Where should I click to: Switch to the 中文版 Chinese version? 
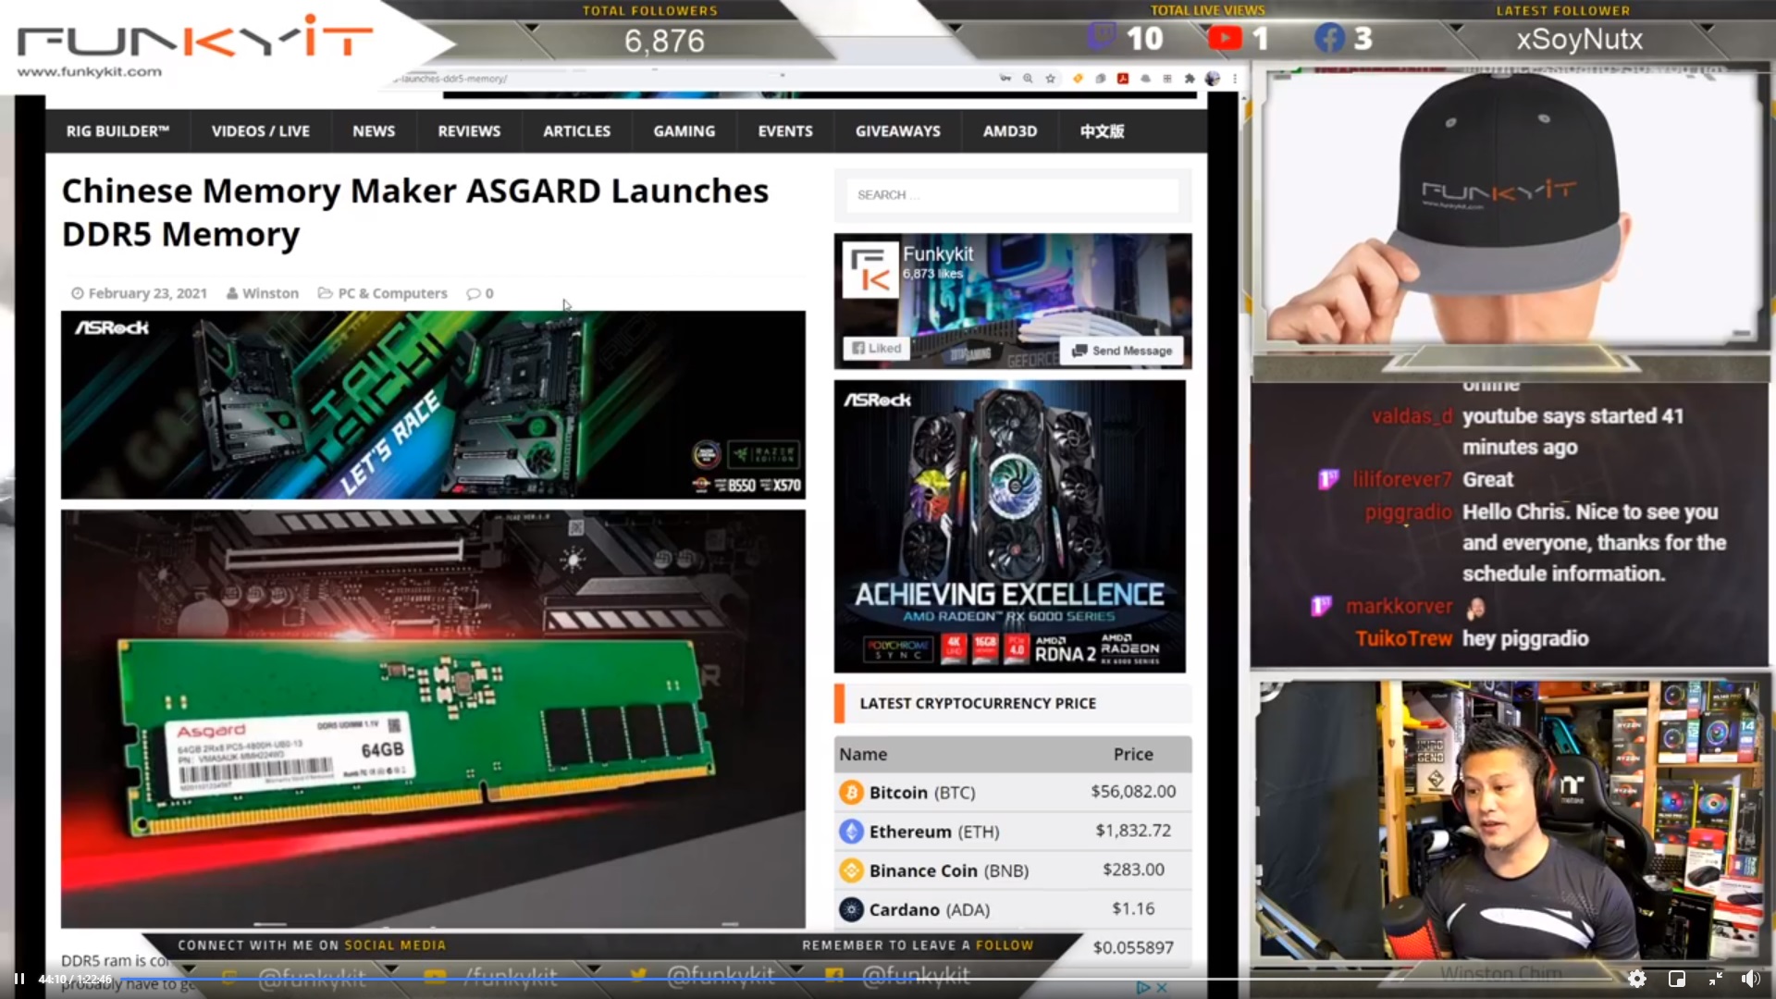1102,131
